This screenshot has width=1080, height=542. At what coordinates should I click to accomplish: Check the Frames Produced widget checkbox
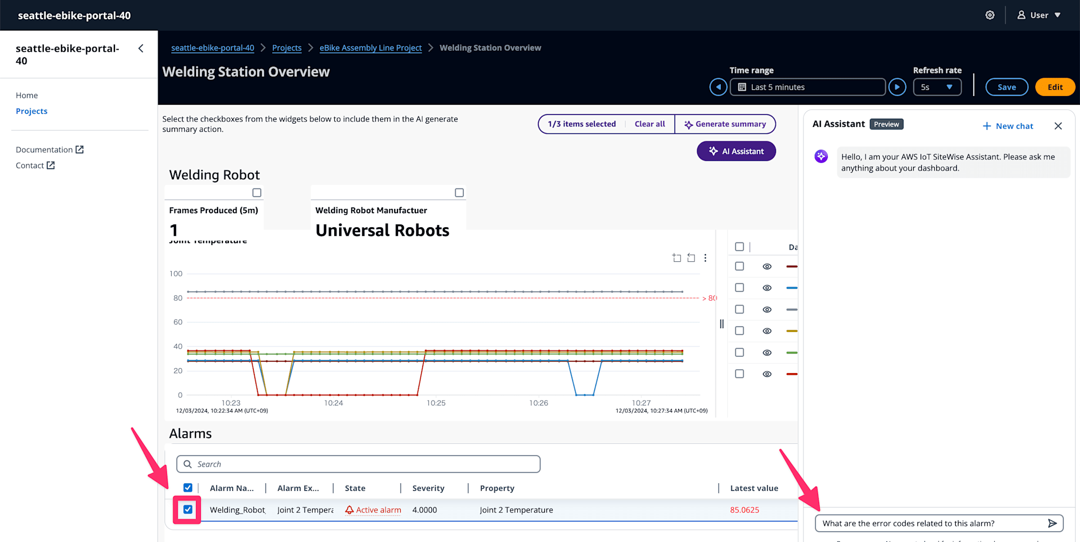pyautogui.click(x=257, y=193)
